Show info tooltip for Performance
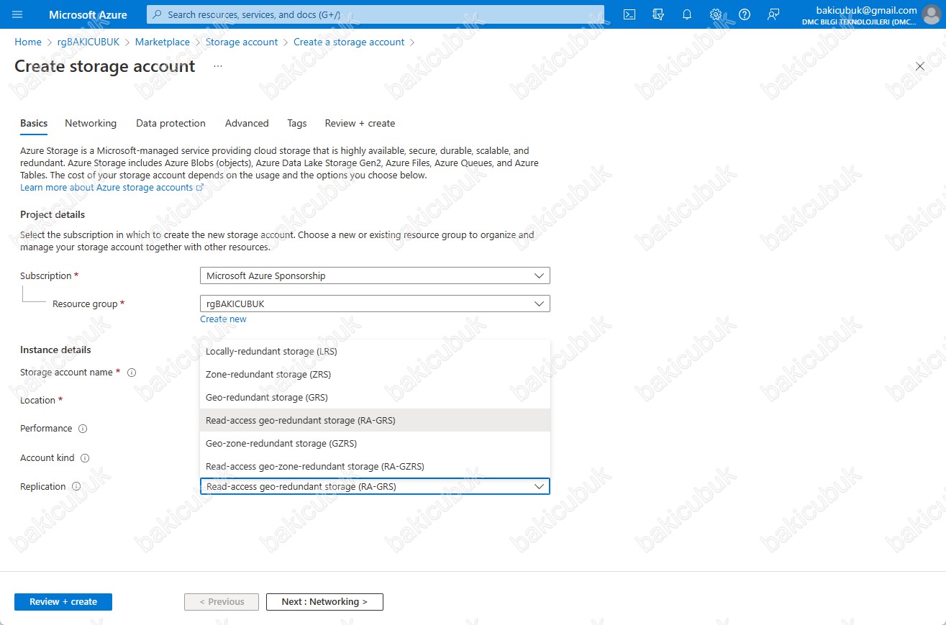Viewport: 946px width, 625px height. [83, 429]
